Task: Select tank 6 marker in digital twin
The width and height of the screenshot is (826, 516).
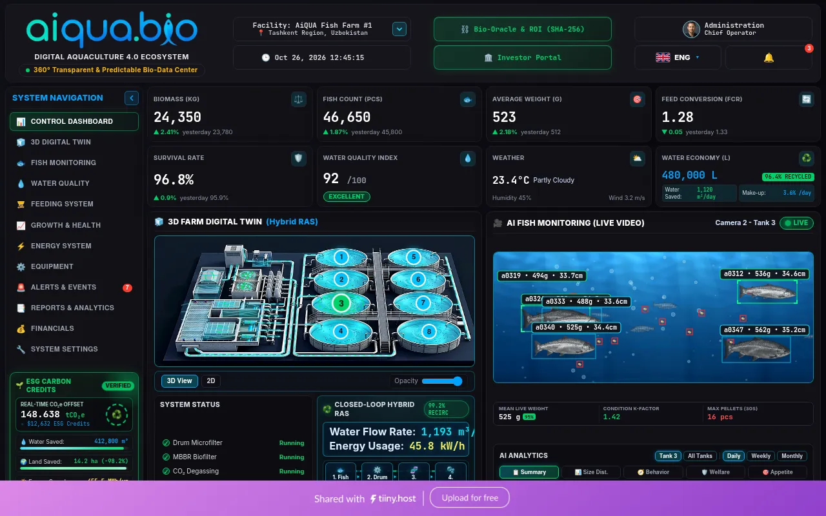Action: [x=418, y=279]
